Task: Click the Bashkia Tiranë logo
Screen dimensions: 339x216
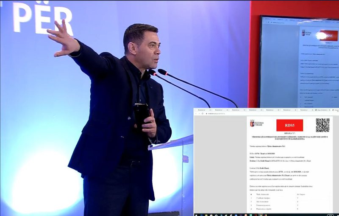Action: (x=257, y=123)
